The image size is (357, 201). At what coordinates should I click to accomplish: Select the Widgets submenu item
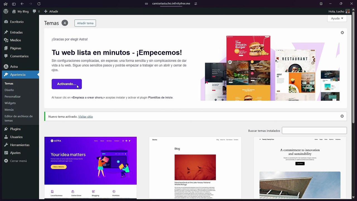pyautogui.click(x=10, y=103)
